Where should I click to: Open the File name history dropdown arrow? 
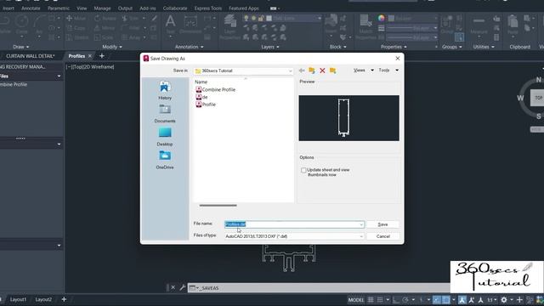[361, 224]
